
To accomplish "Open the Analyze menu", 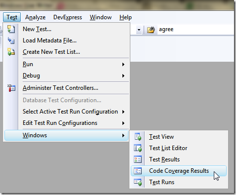I will (x=35, y=17).
